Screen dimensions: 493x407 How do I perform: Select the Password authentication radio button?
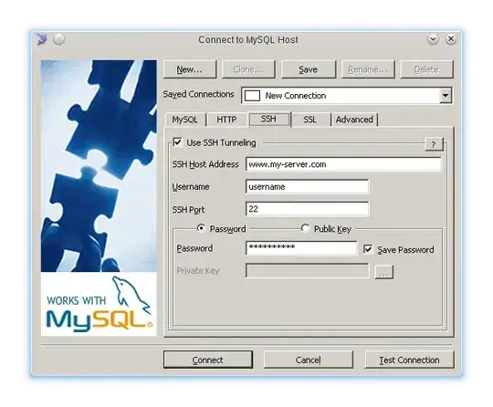pos(201,228)
